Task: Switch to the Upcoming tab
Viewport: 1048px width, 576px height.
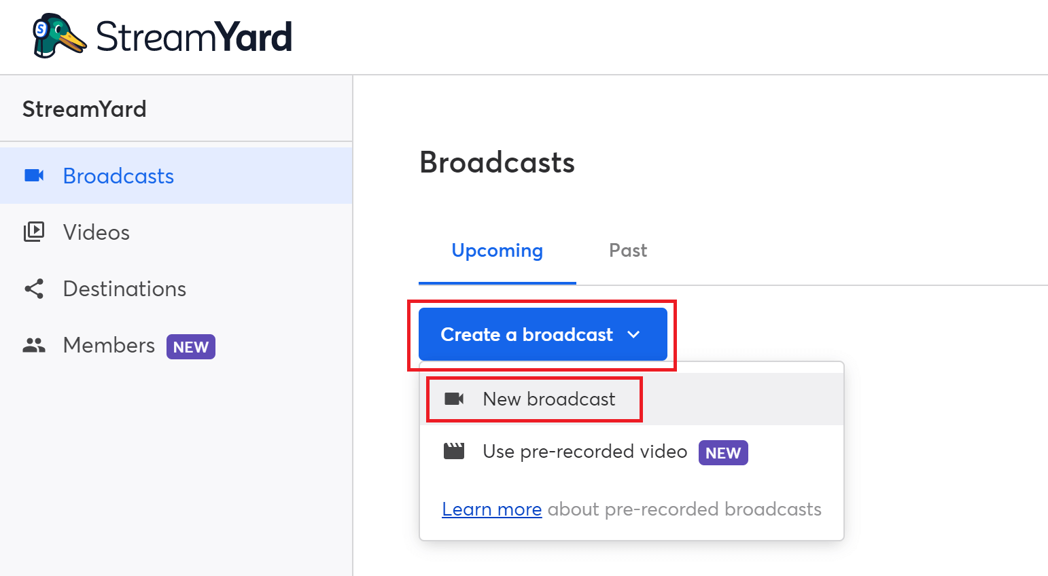Action: (x=497, y=251)
